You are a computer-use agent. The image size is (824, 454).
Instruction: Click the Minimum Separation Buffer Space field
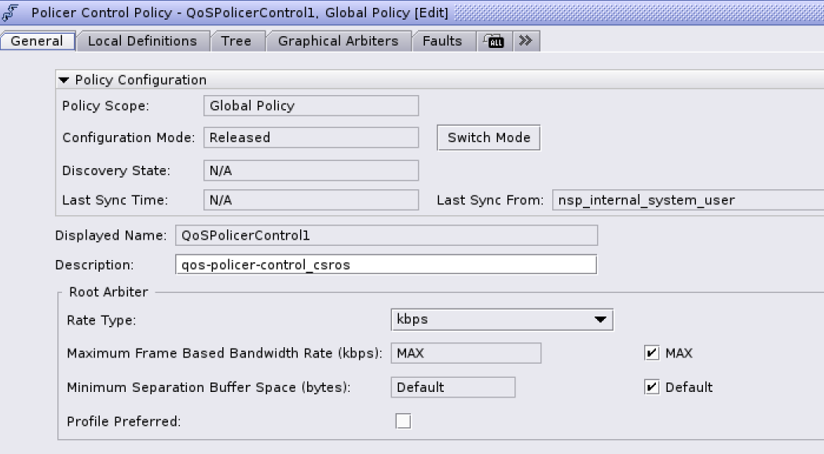pyautogui.click(x=452, y=387)
